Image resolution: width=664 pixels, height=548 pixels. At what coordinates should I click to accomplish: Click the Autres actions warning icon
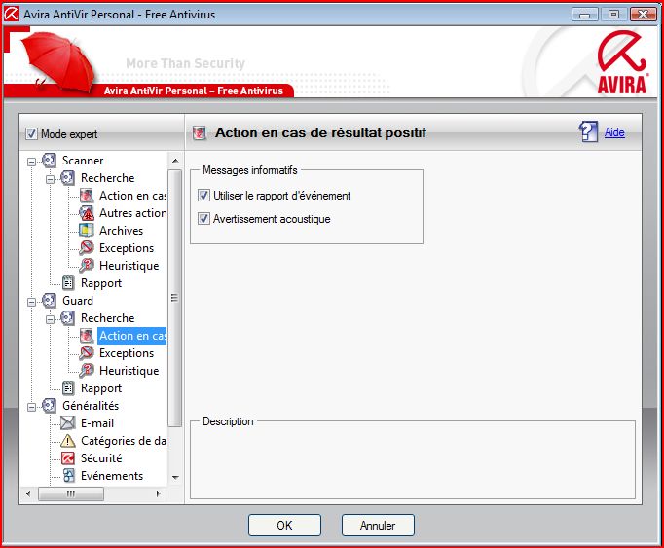pyautogui.click(x=86, y=213)
